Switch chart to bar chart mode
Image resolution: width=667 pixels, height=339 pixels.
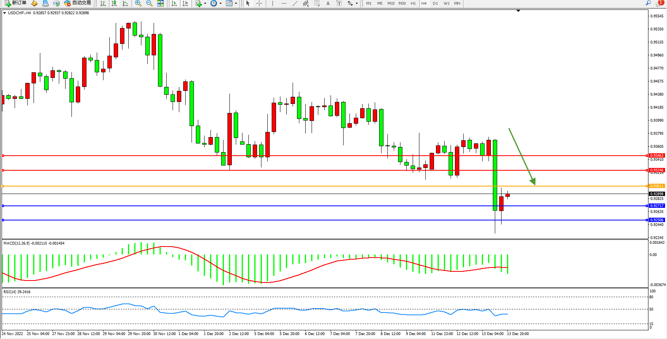point(103,3)
